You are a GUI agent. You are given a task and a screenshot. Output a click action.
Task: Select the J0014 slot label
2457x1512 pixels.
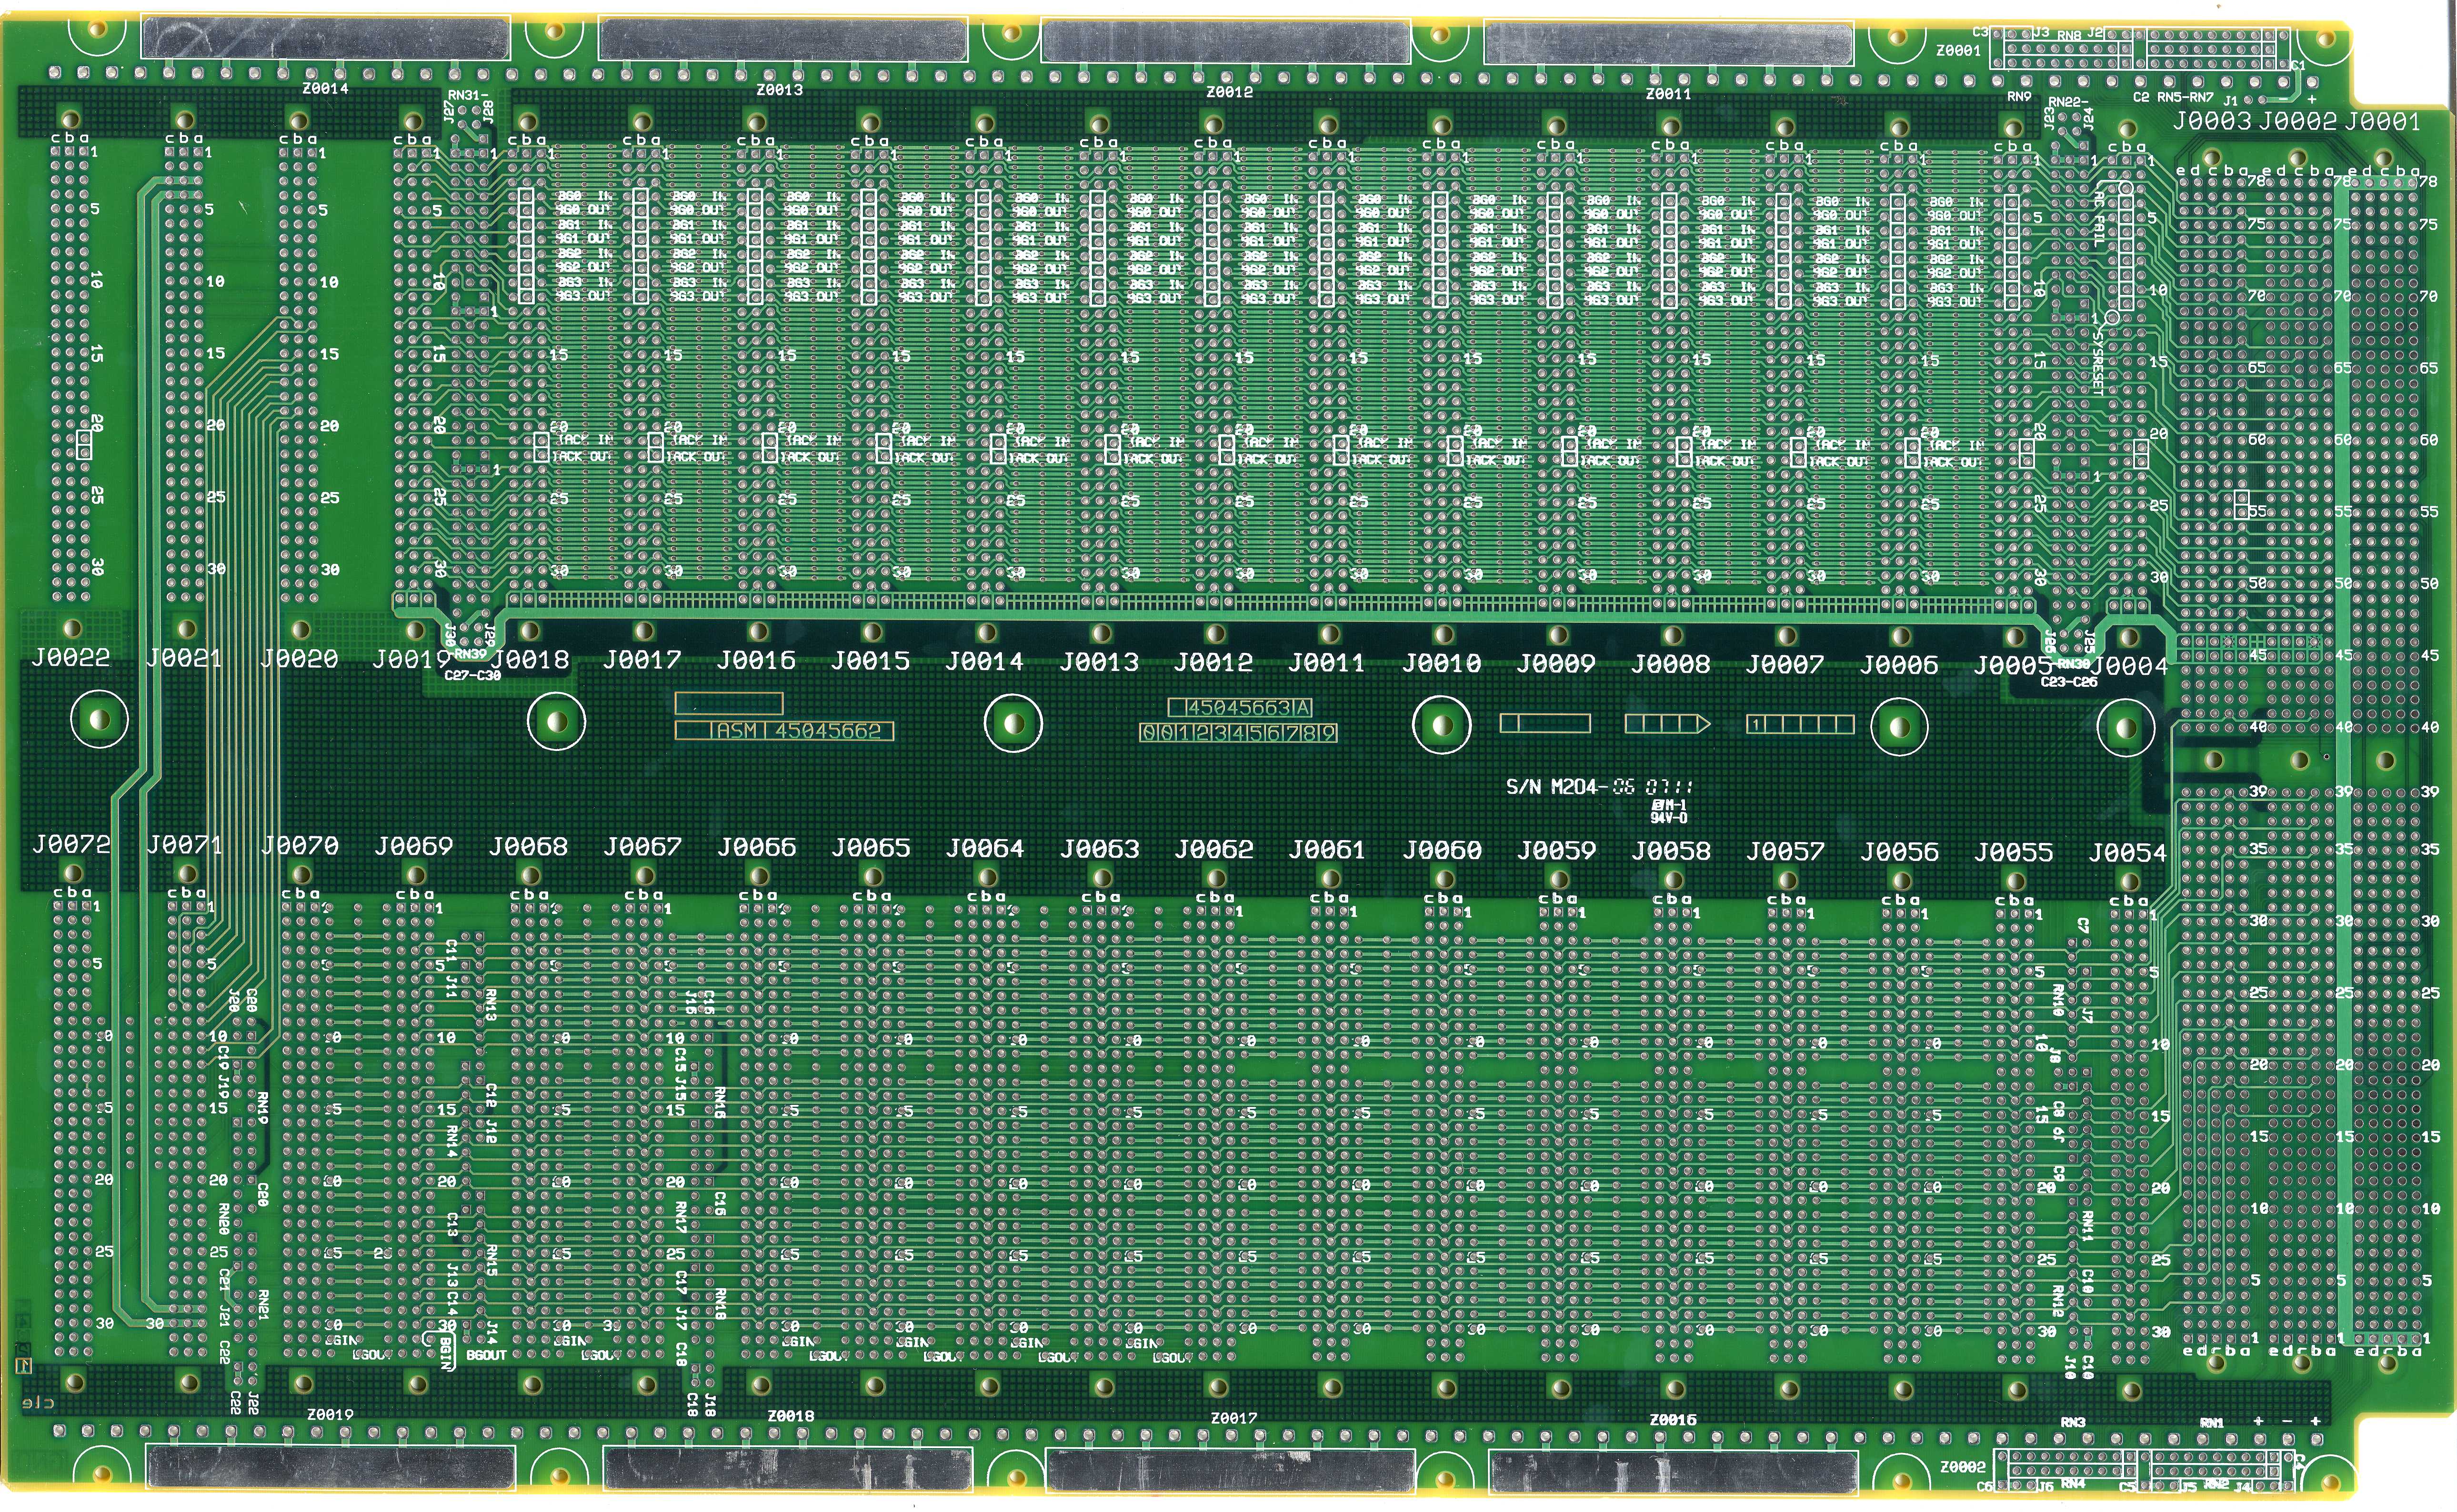pos(985,661)
